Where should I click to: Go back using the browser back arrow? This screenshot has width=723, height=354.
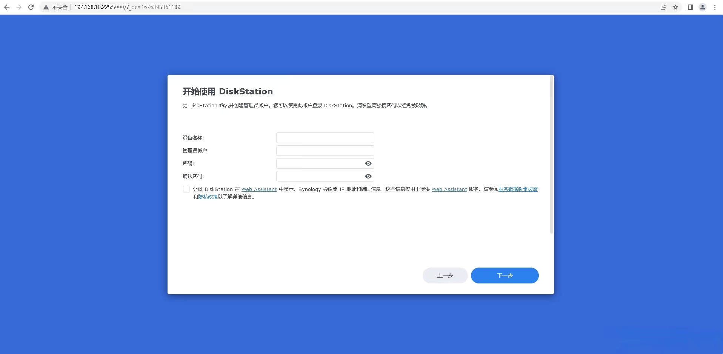[x=7, y=7]
